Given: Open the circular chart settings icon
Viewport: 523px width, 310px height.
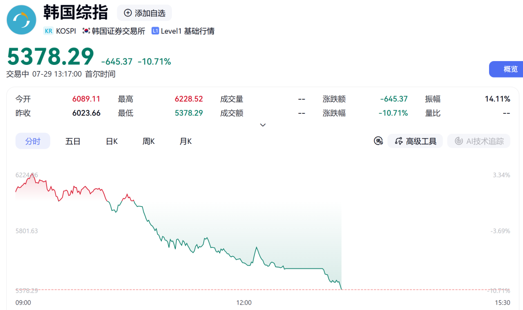Looking at the screenshot, I should [x=378, y=141].
